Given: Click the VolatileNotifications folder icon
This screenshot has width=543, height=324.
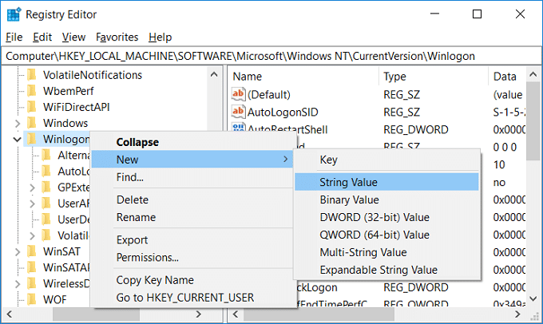Looking at the screenshot, I should [x=32, y=75].
